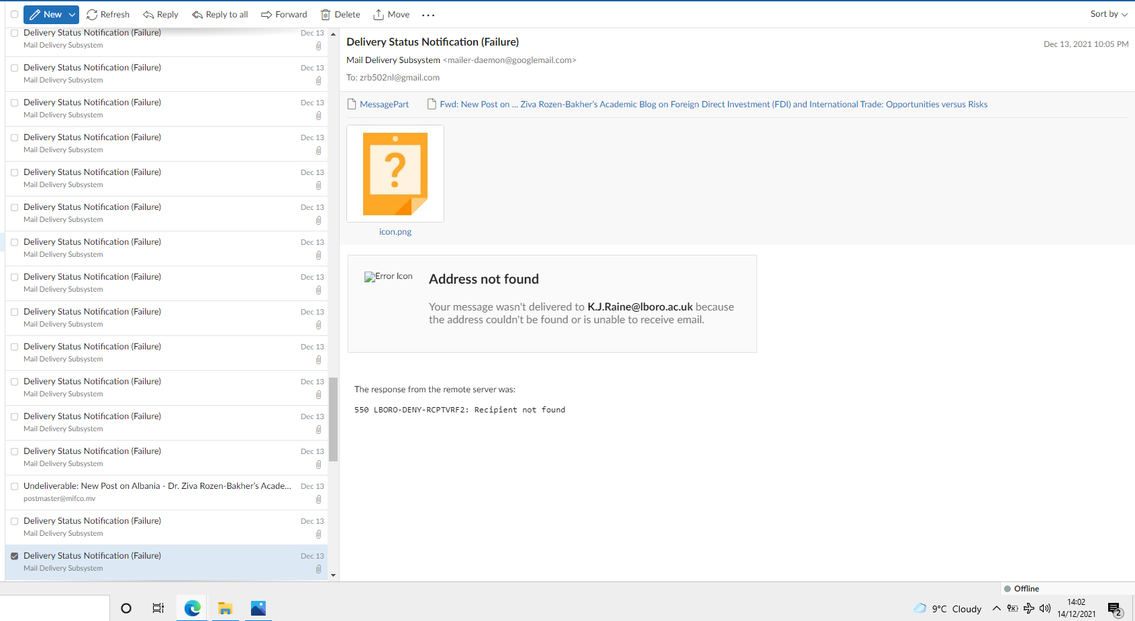Viewport: 1135px width, 621px height.
Task: Open File Explorer from the taskbar
Action: [226, 608]
